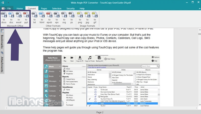Screen dimensions: 201x114
Task: Convert the PDF to ps
Action: (72, 18)
